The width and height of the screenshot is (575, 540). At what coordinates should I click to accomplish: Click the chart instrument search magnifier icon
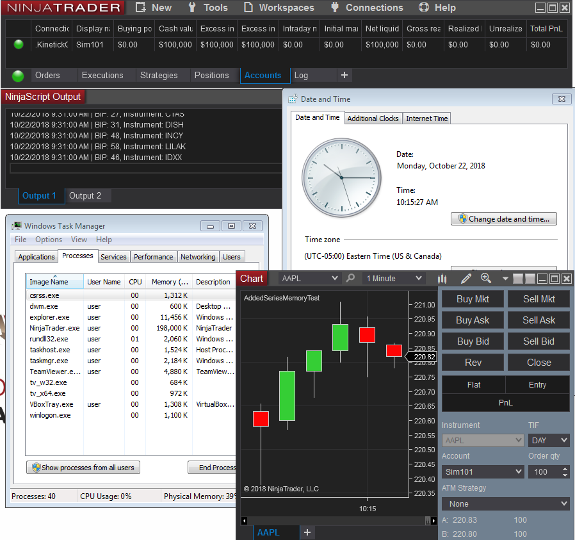pos(351,278)
